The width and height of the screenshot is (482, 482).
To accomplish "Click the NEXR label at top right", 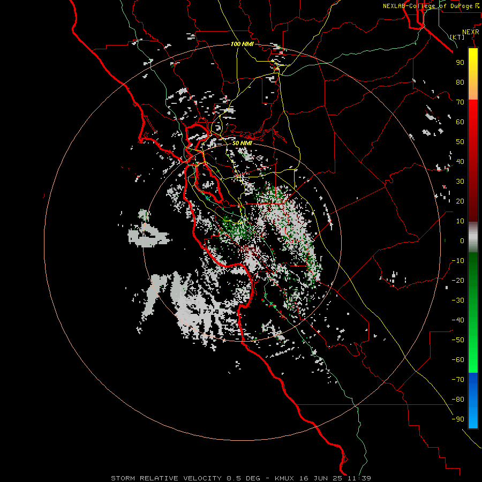I will (471, 32).
